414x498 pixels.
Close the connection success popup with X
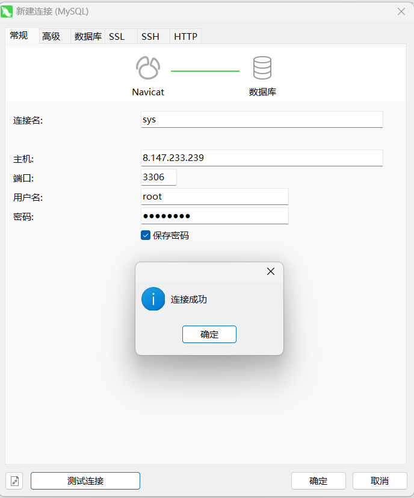pyautogui.click(x=271, y=271)
